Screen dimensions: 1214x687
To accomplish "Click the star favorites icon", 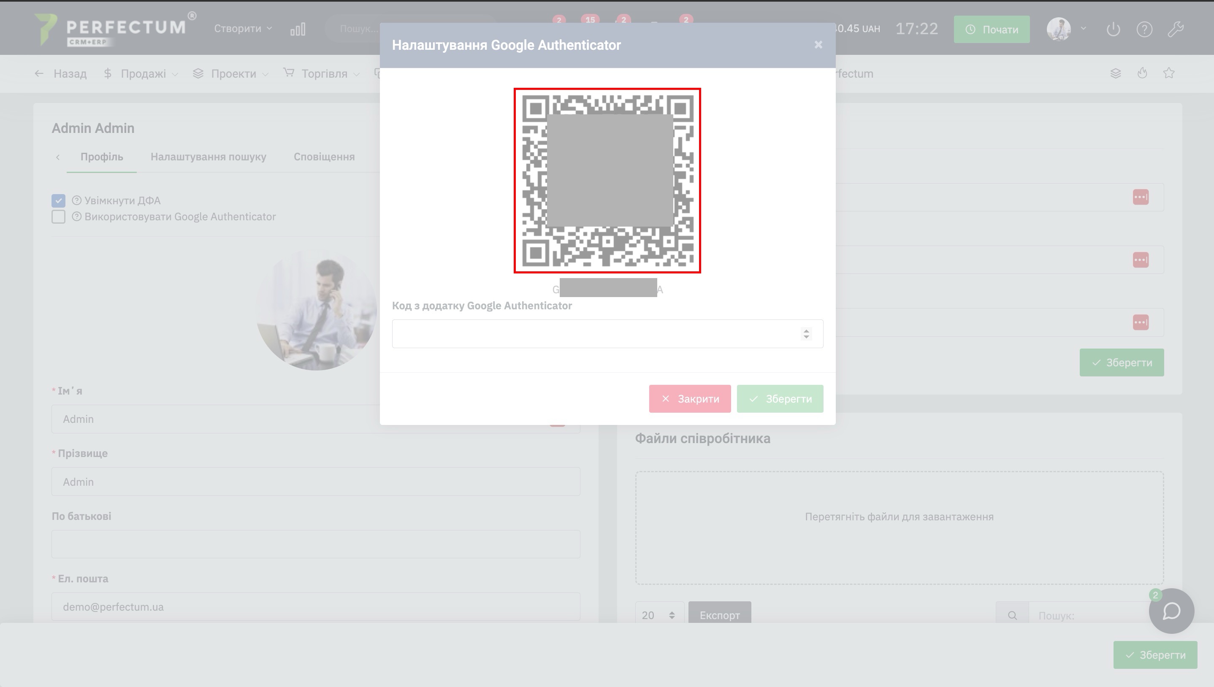I will pyautogui.click(x=1169, y=73).
